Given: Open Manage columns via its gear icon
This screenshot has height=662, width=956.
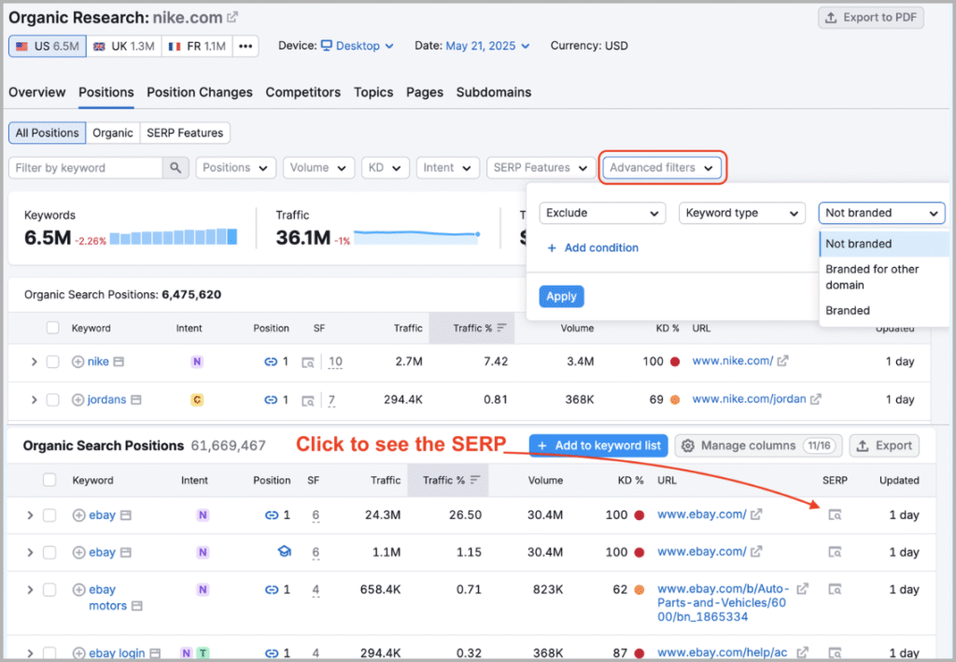Looking at the screenshot, I should click(x=689, y=445).
